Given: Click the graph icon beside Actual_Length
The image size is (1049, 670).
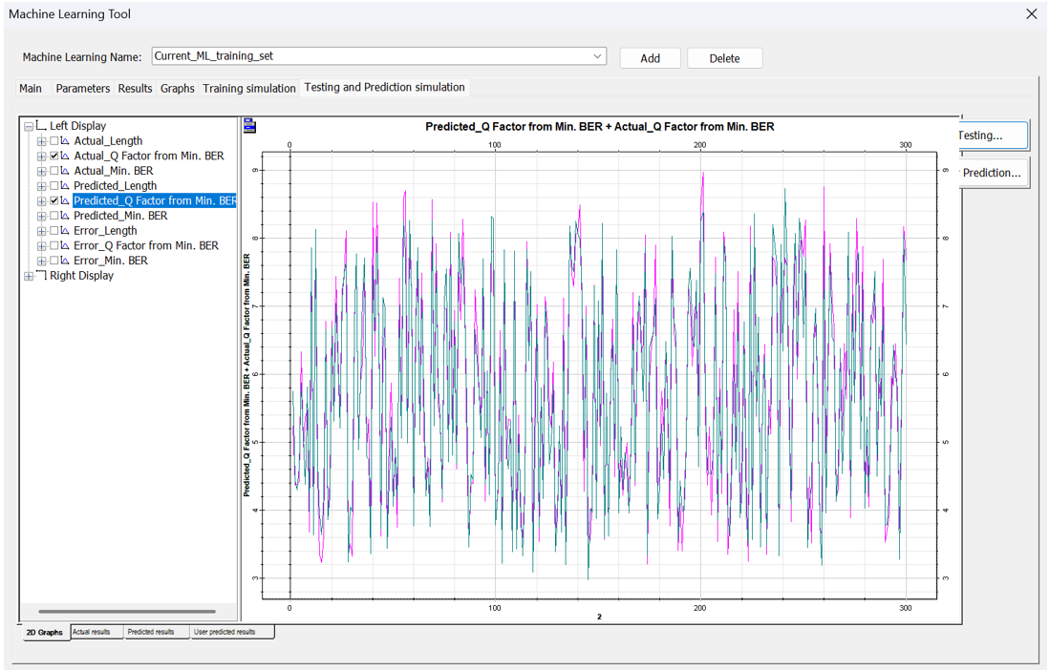Looking at the screenshot, I should pos(65,141).
